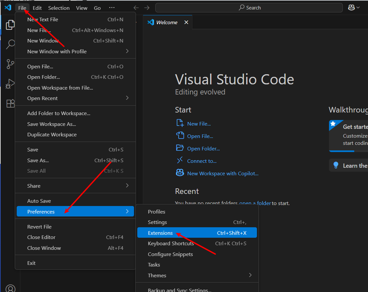This screenshot has height=292, width=368.
Task: Close the Welcome tab
Action: (186, 22)
